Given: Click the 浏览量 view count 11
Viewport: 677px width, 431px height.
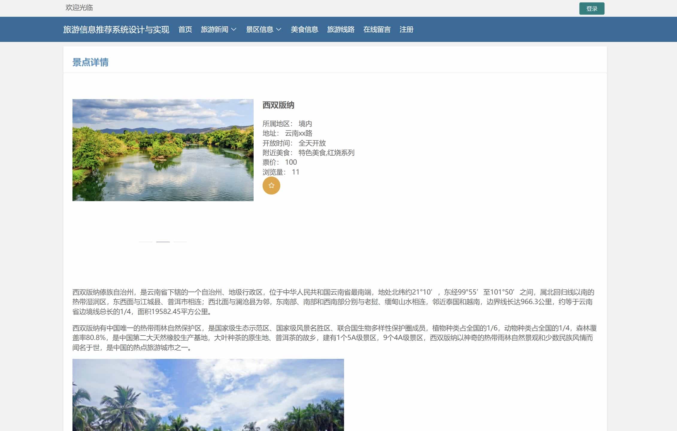Looking at the screenshot, I should pyautogui.click(x=281, y=172).
